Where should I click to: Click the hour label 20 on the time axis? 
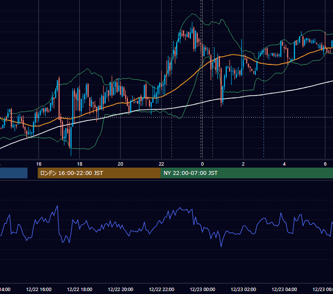[x=120, y=164]
